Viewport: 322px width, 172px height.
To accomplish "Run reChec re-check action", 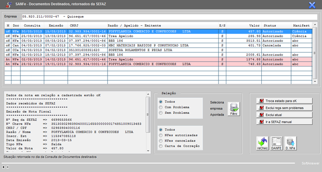I will coord(262,143).
